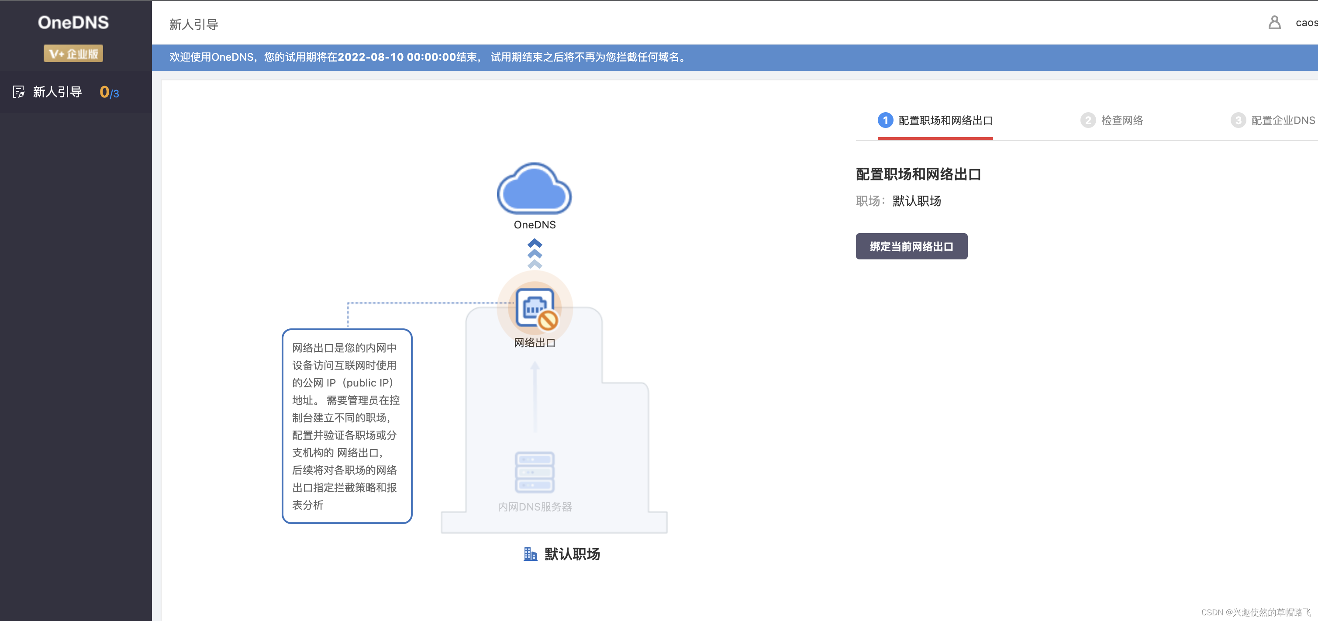
Task: Click the 网络出口 blocked port icon
Action: tap(535, 309)
